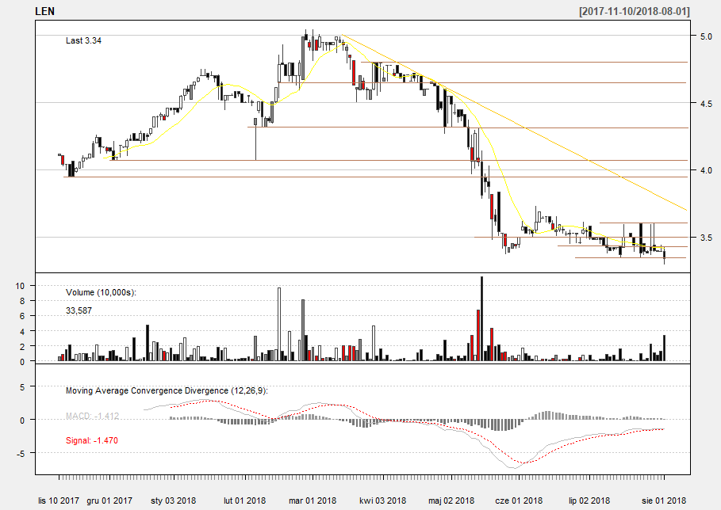Viewport: 721px width, 510px height.
Task: Click the 'MACD: -1.412' legend text
Action: point(93,417)
